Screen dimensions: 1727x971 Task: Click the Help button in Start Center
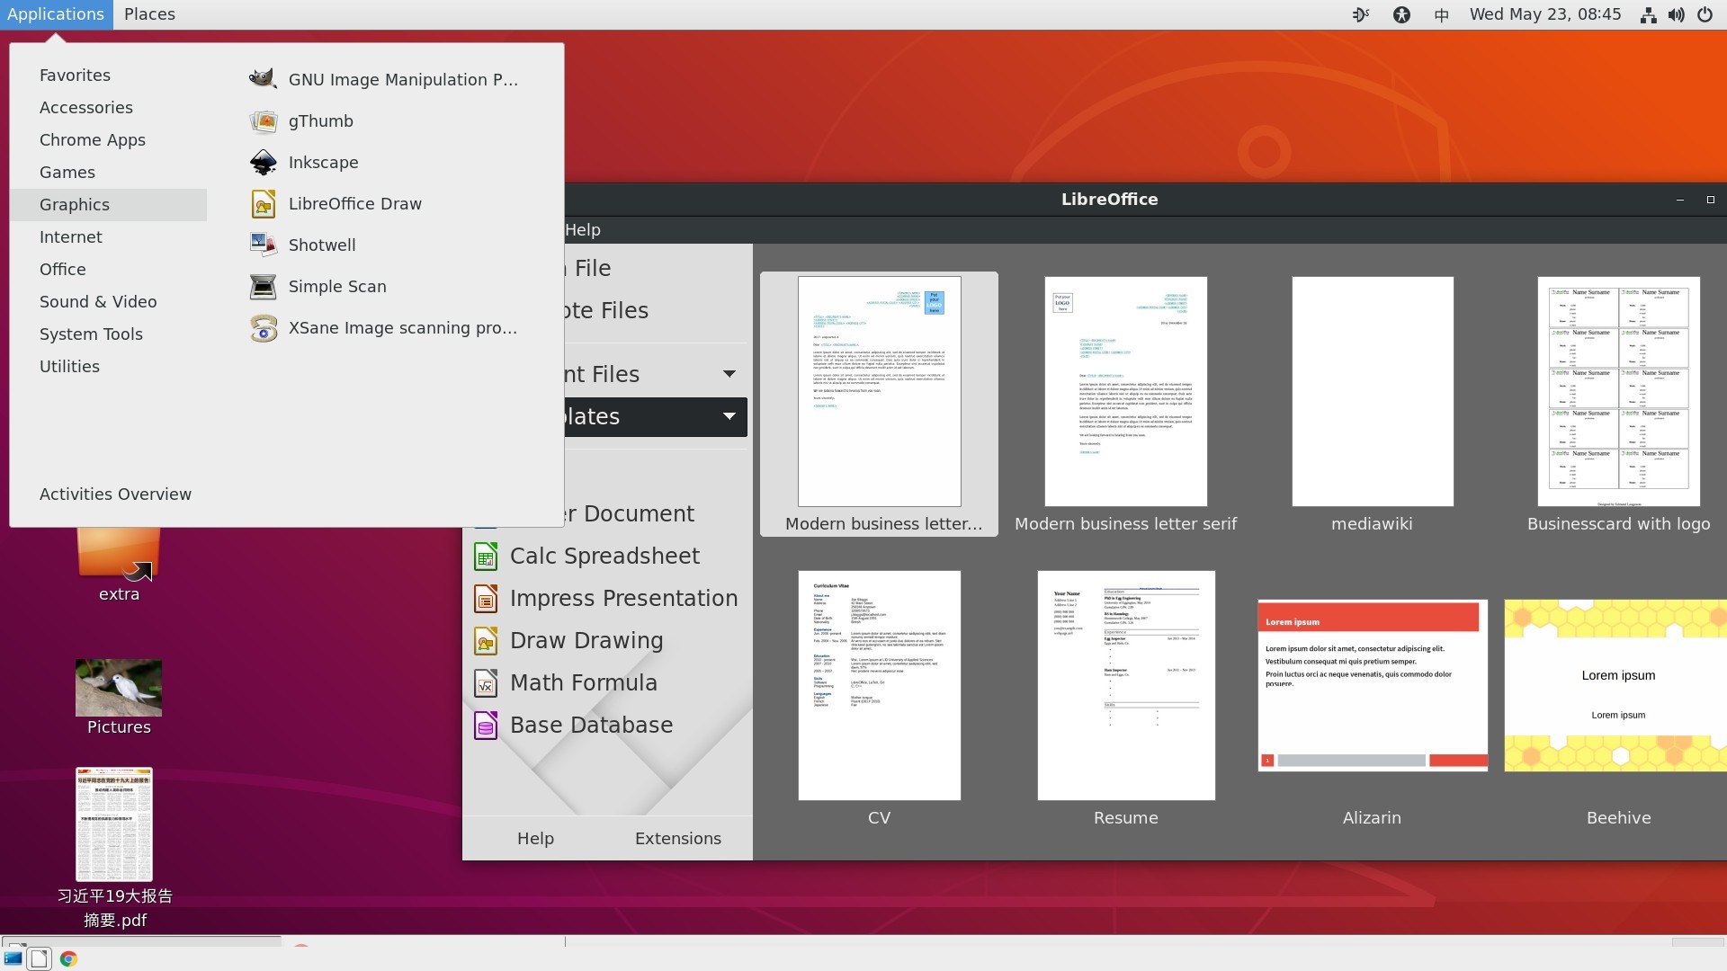point(535,839)
